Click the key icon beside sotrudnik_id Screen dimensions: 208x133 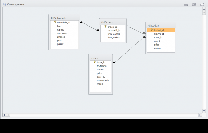tap(55, 22)
